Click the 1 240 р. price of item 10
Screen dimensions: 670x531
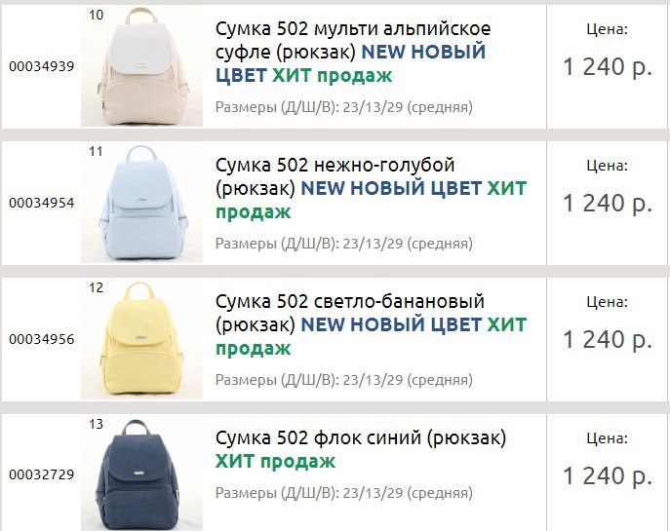click(x=608, y=67)
